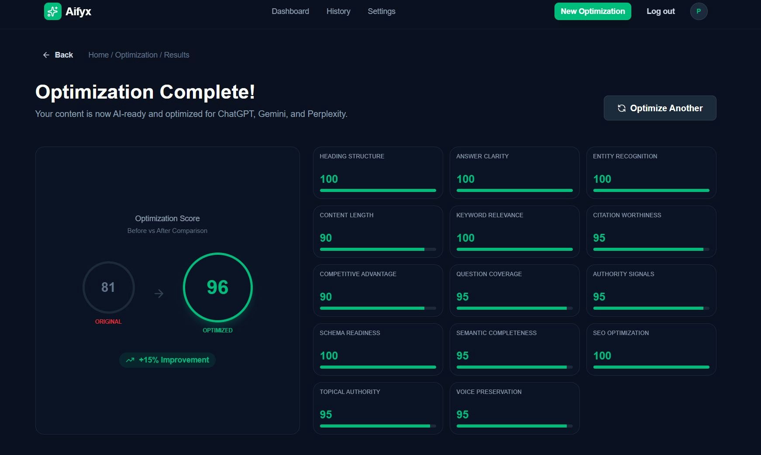
Task: Click the Before vs After Comparison subtitle
Action: 167,231
